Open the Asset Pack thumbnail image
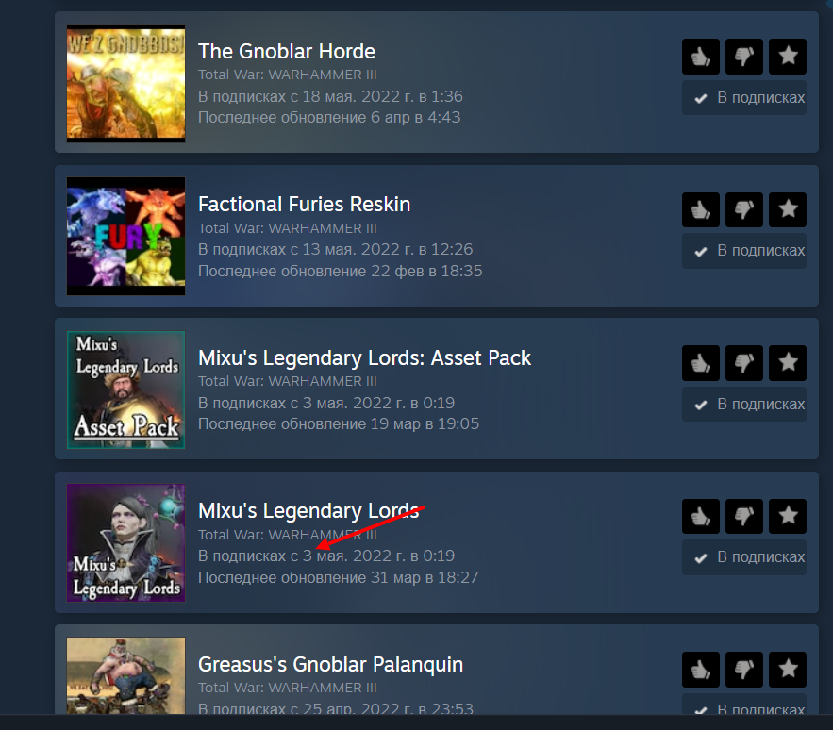 click(125, 390)
